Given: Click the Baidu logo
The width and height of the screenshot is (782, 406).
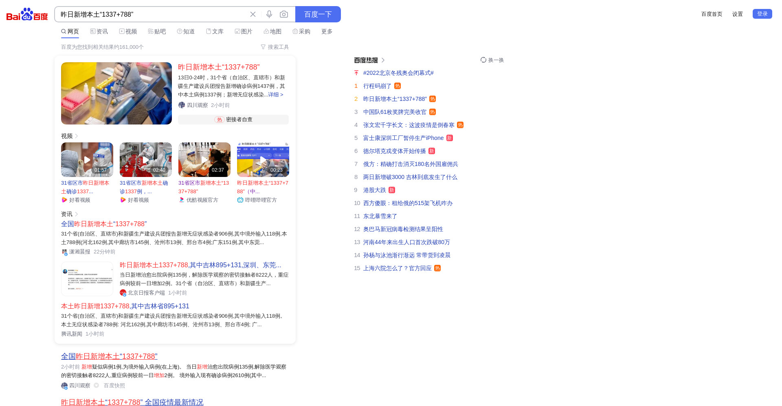Looking at the screenshot, I should (x=27, y=14).
